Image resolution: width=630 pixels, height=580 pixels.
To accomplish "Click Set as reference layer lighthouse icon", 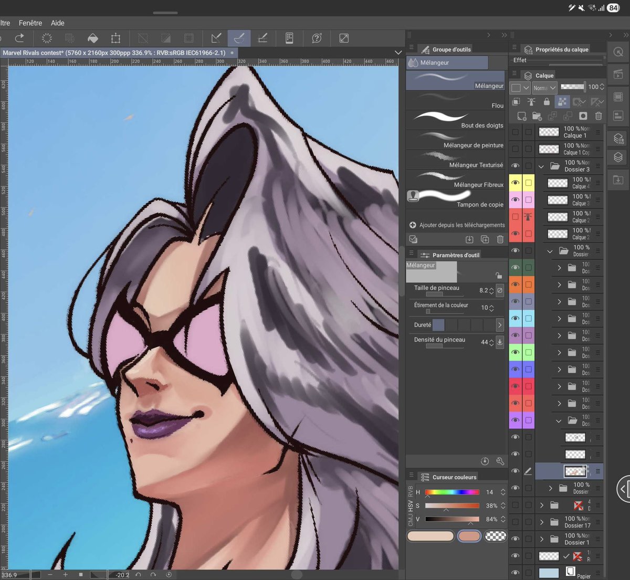I will tap(531, 101).
